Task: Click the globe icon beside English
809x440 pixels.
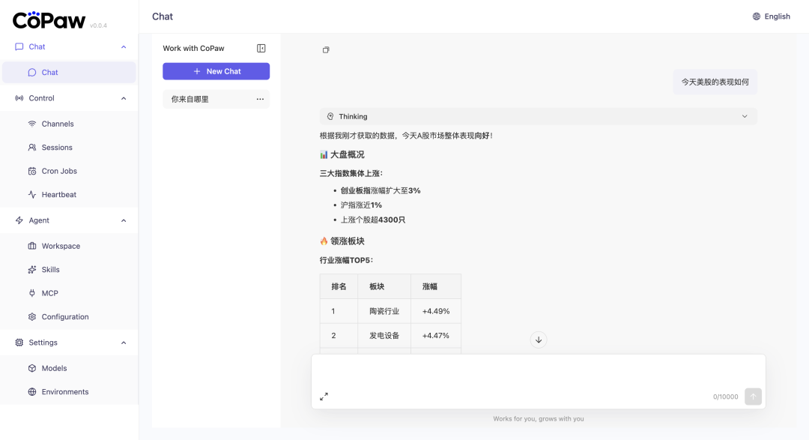Action: pyautogui.click(x=757, y=16)
